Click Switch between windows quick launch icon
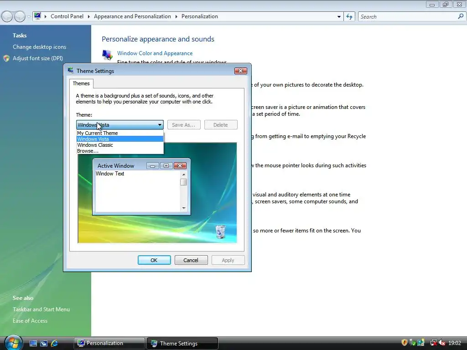 (44, 344)
